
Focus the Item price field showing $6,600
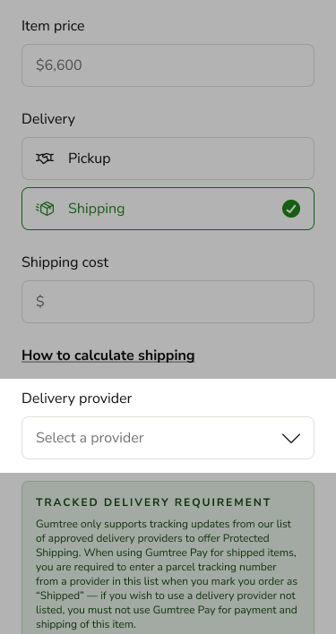168,65
